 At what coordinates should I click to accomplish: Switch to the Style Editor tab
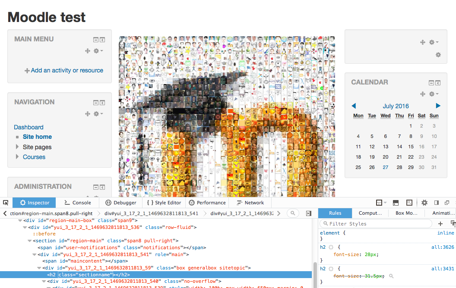click(164, 203)
